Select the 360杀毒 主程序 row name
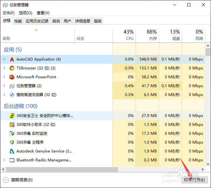 pyautogui.click(x=30, y=142)
